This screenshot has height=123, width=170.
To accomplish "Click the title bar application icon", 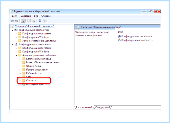I will [11, 12].
